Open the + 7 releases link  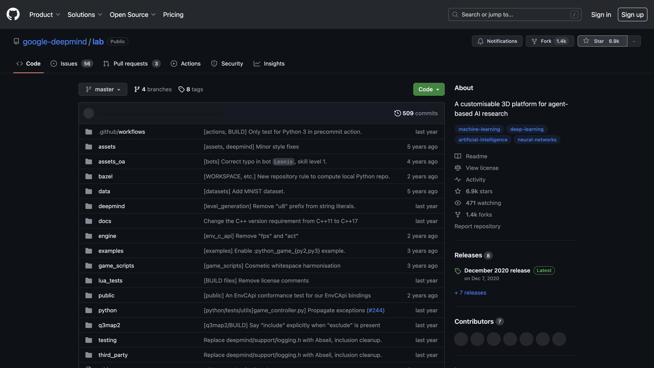(x=470, y=292)
